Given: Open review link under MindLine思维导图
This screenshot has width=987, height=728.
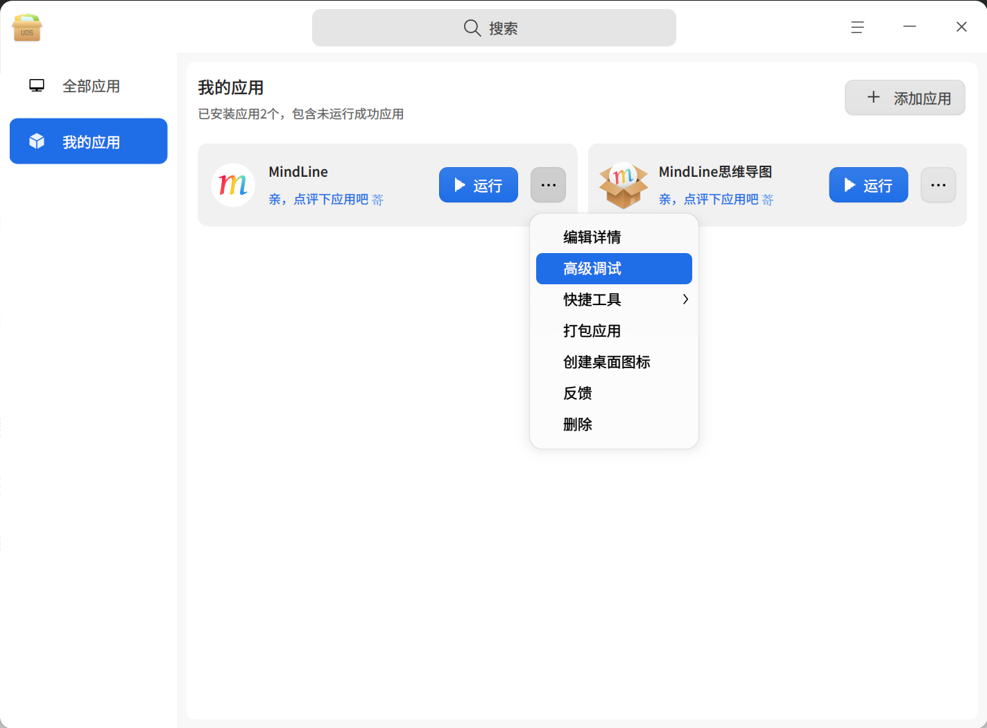Looking at the screenshot, I should (x=716, y=200).
